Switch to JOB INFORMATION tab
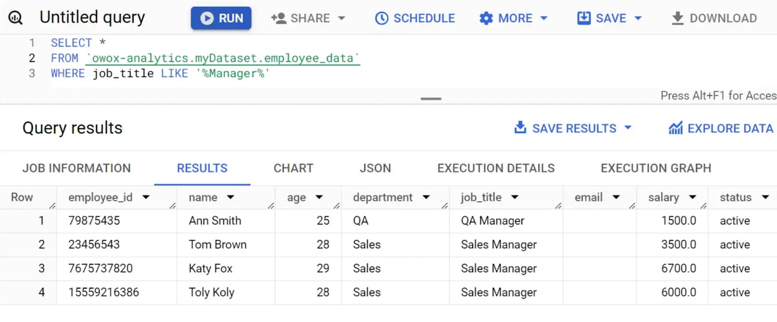 pos(76,168)
